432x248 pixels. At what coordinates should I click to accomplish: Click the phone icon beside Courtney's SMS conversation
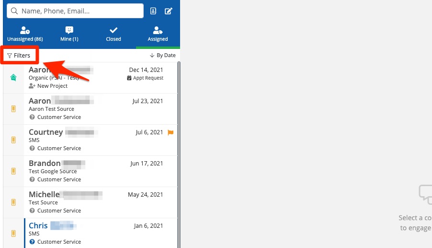click(13, 140)
